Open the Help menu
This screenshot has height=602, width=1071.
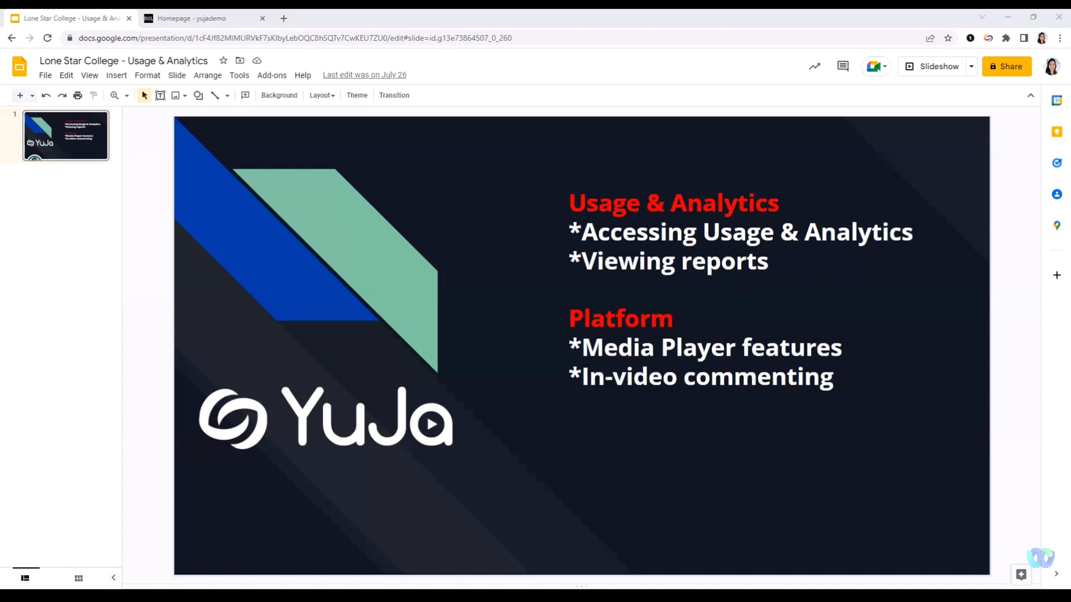coord(303,75)
